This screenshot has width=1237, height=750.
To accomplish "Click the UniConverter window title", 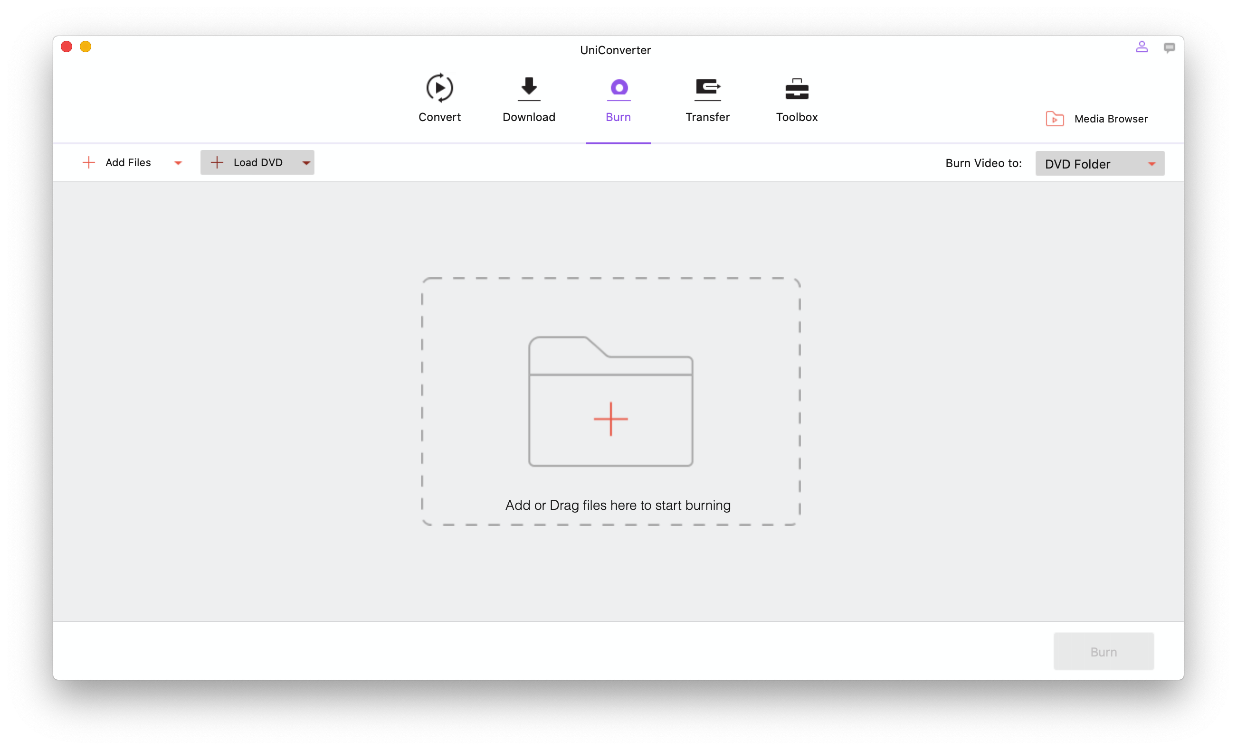I will (615, 50).
